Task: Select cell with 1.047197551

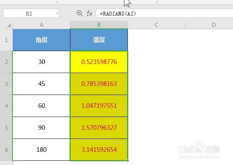Action: click(x=99, y=106)
